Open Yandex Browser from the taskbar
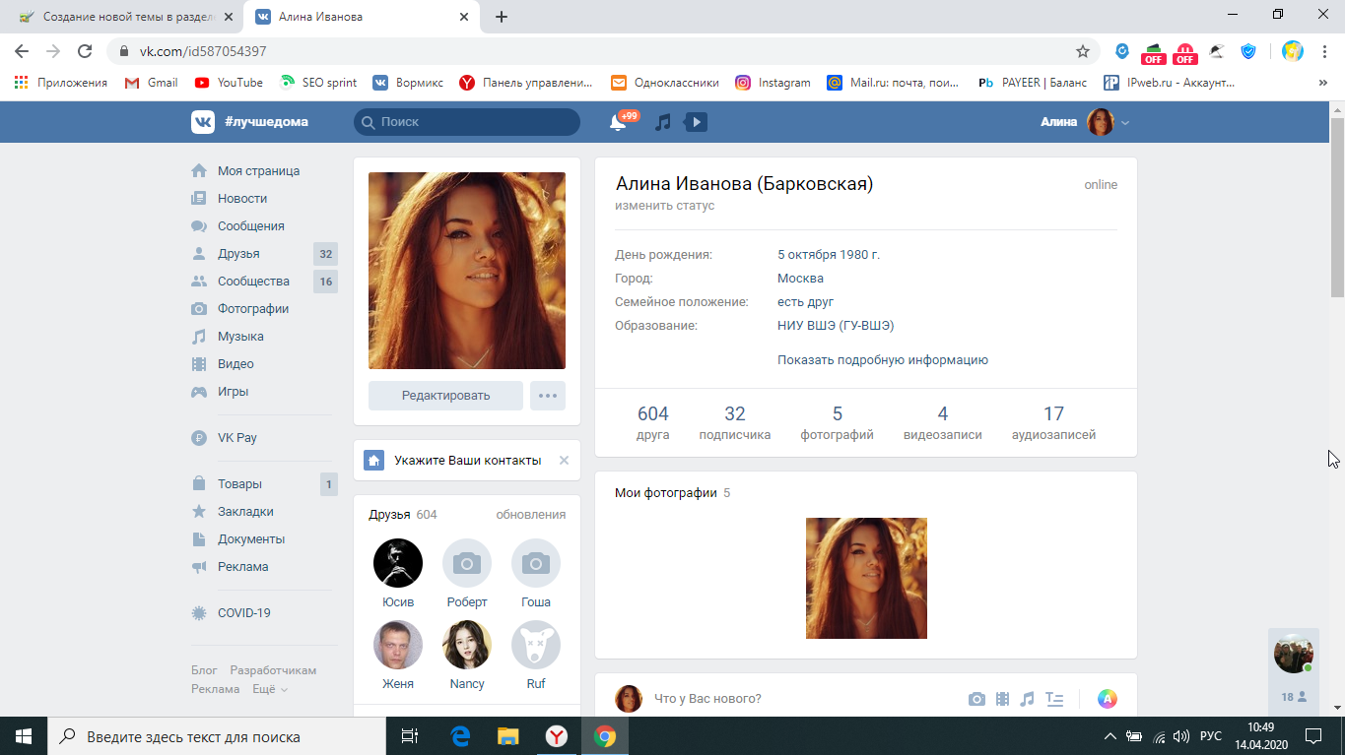This screenshot has height=755, width=1345. tap(556, 736)
